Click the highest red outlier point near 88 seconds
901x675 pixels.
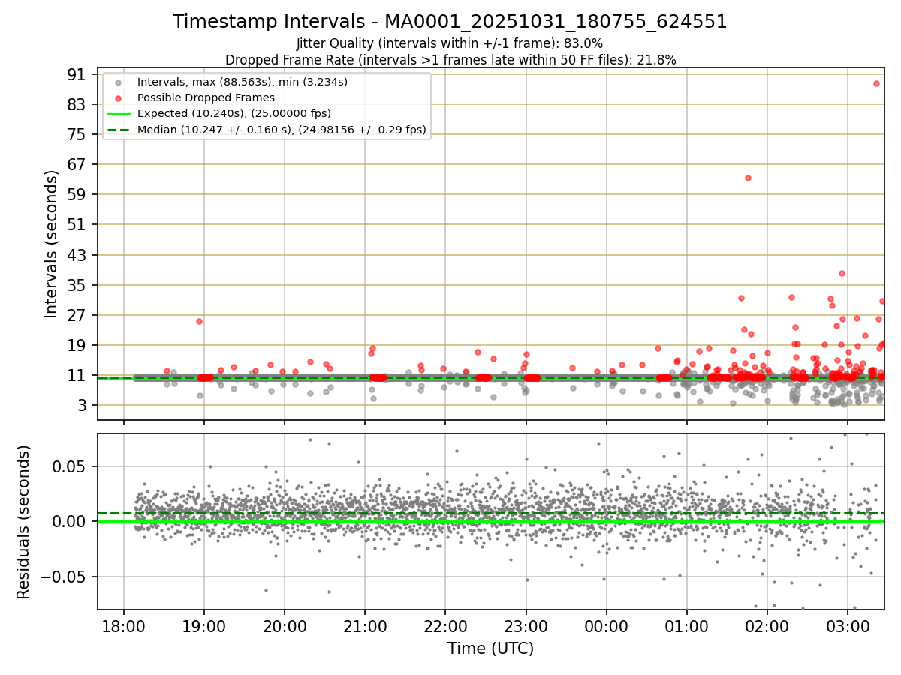pos(876,83)
